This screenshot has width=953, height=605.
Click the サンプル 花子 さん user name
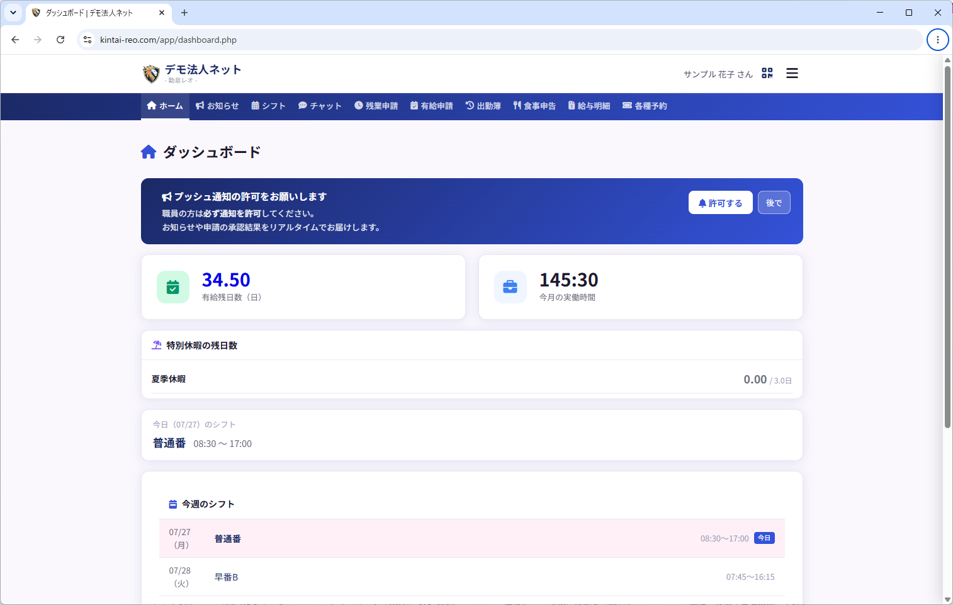718,74
